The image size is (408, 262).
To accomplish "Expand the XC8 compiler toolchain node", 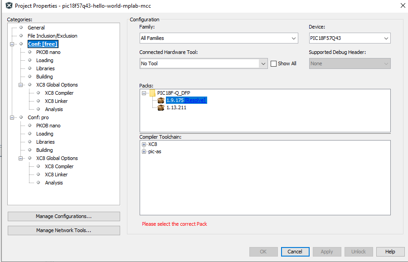I will click(144, 145).
